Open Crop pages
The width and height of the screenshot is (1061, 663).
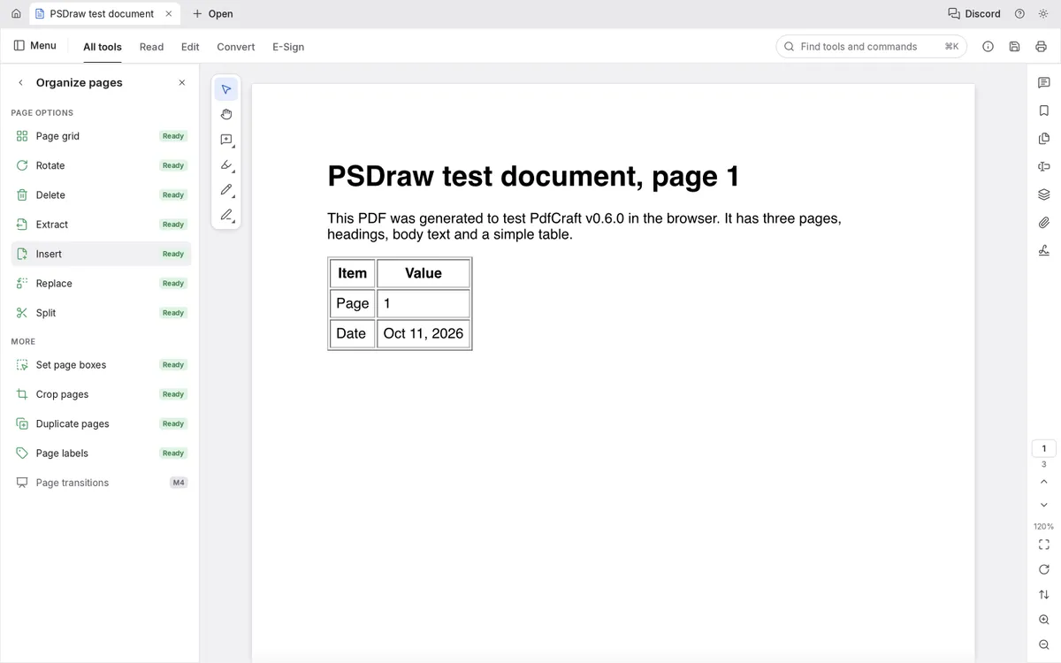point(101,394)
